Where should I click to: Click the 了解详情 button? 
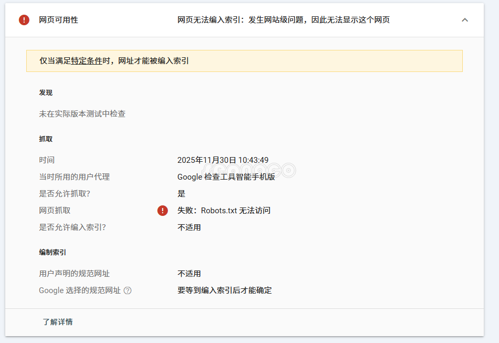click(x=58, y=322)
